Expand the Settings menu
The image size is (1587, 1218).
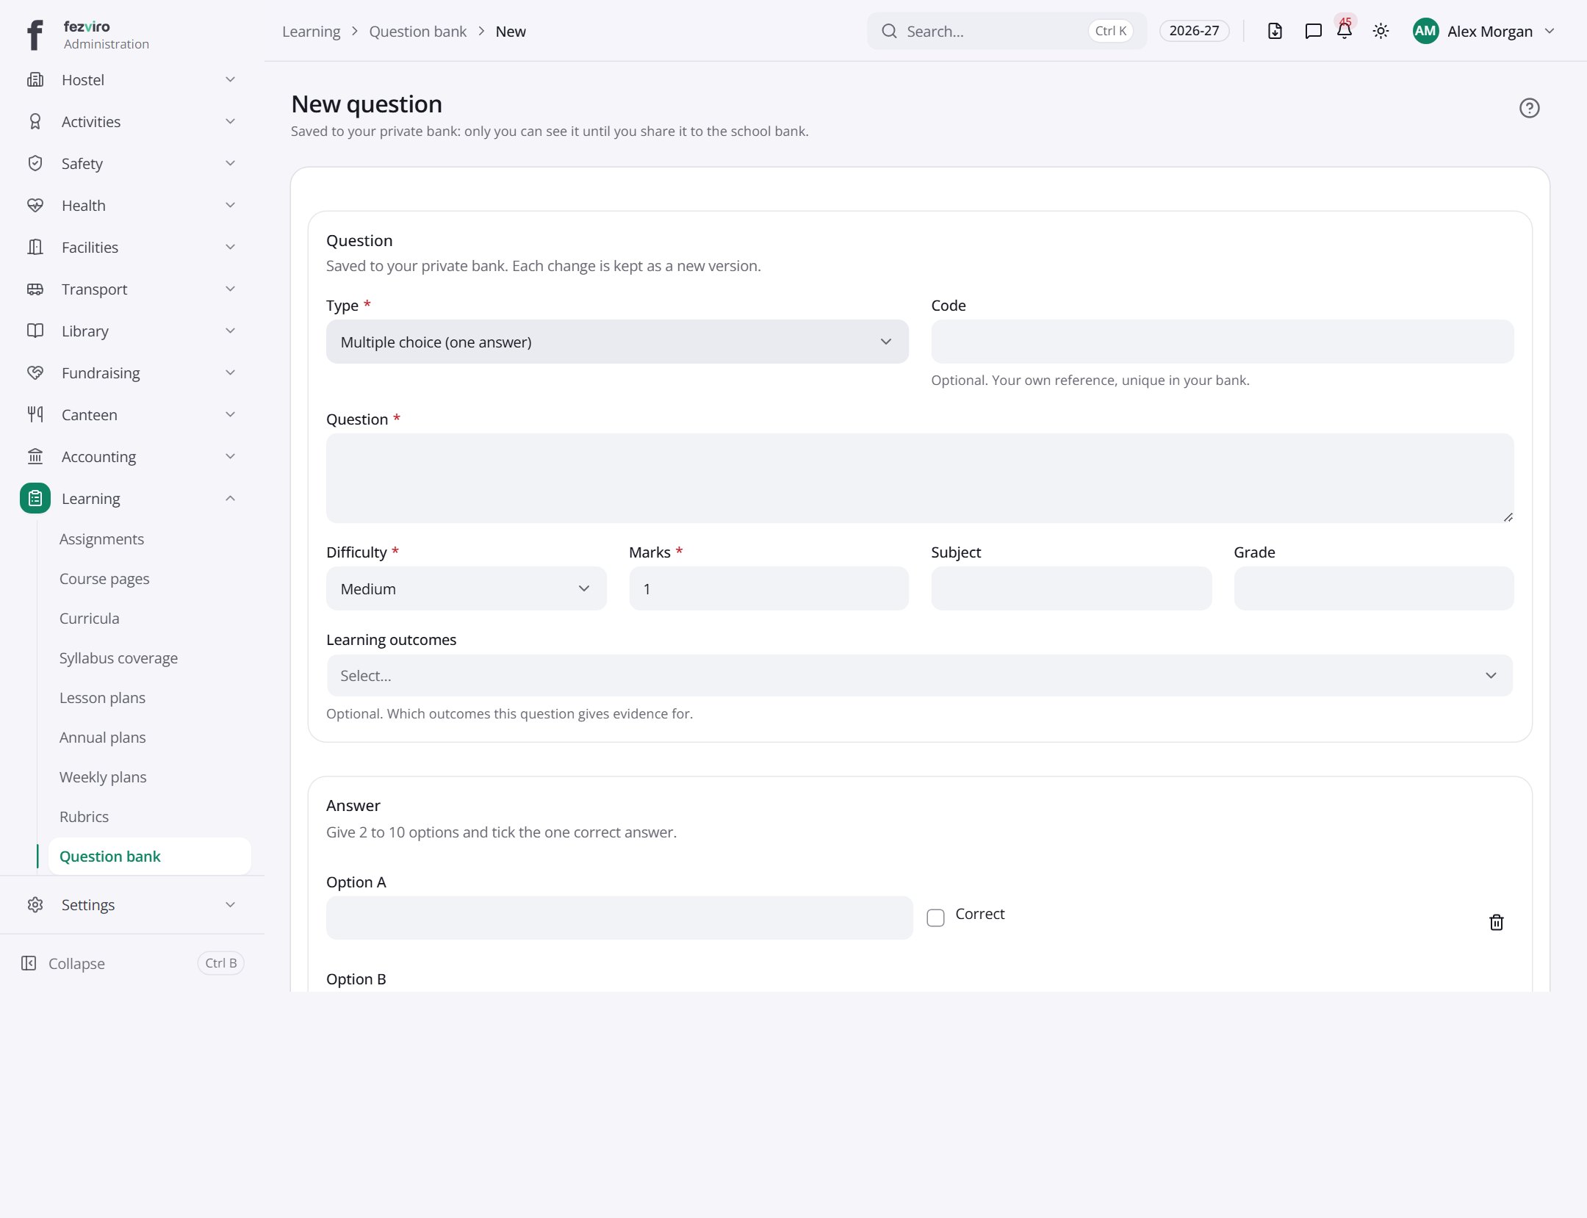point(132,904)
